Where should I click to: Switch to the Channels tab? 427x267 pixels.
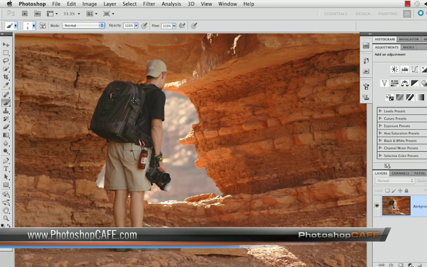[400, 173]
